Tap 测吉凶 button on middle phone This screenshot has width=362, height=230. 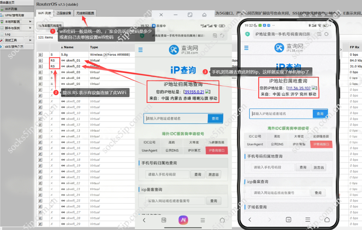point(214,175)
